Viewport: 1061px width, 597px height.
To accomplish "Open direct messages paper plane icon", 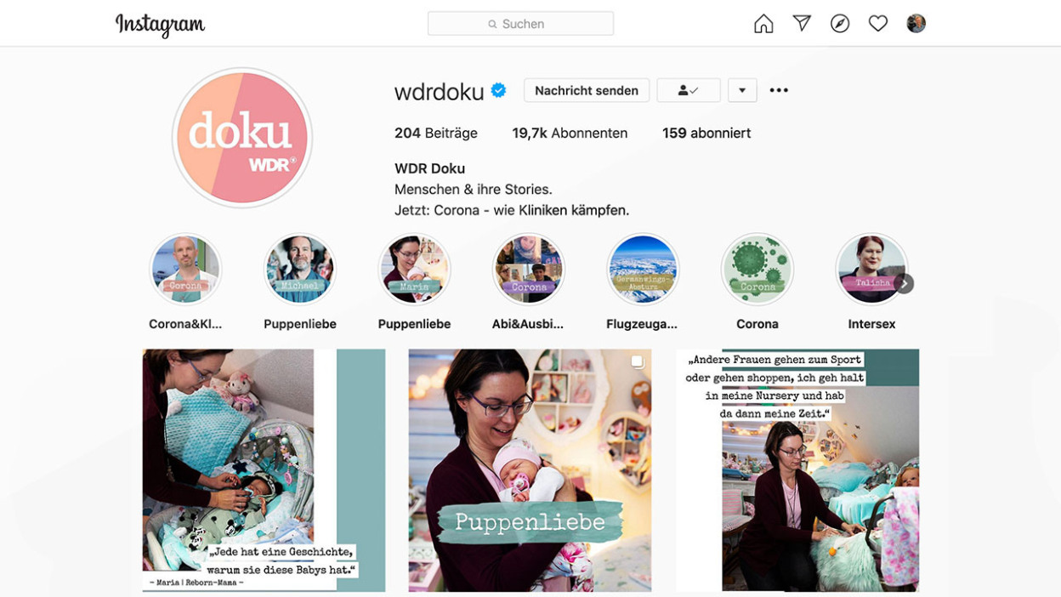I will point(802,23).
